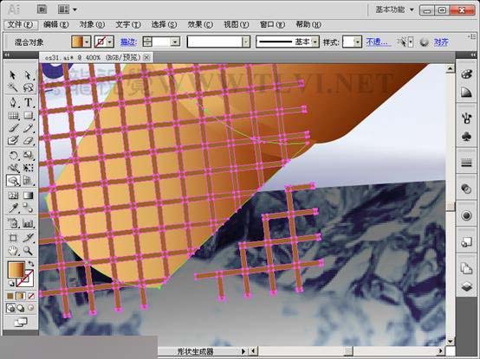
Task: Open the Stroke panel icon
Action: click(466, 163)
